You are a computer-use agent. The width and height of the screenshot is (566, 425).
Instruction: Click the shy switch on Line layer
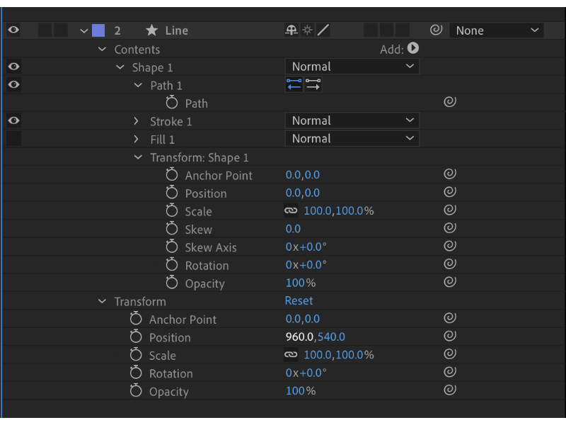[x=291, y=30]
